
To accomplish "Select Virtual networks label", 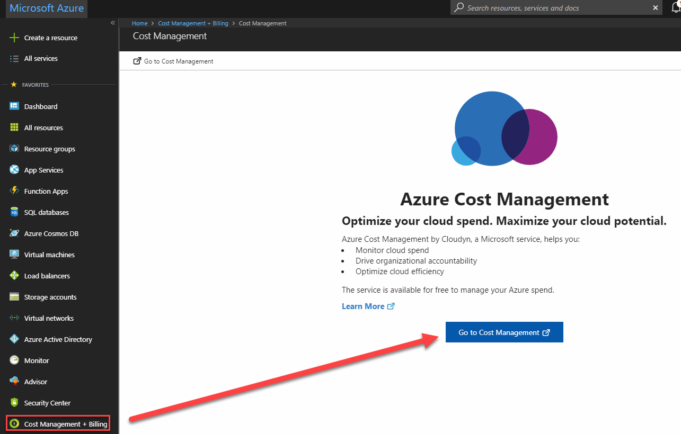I will (49, 318).
